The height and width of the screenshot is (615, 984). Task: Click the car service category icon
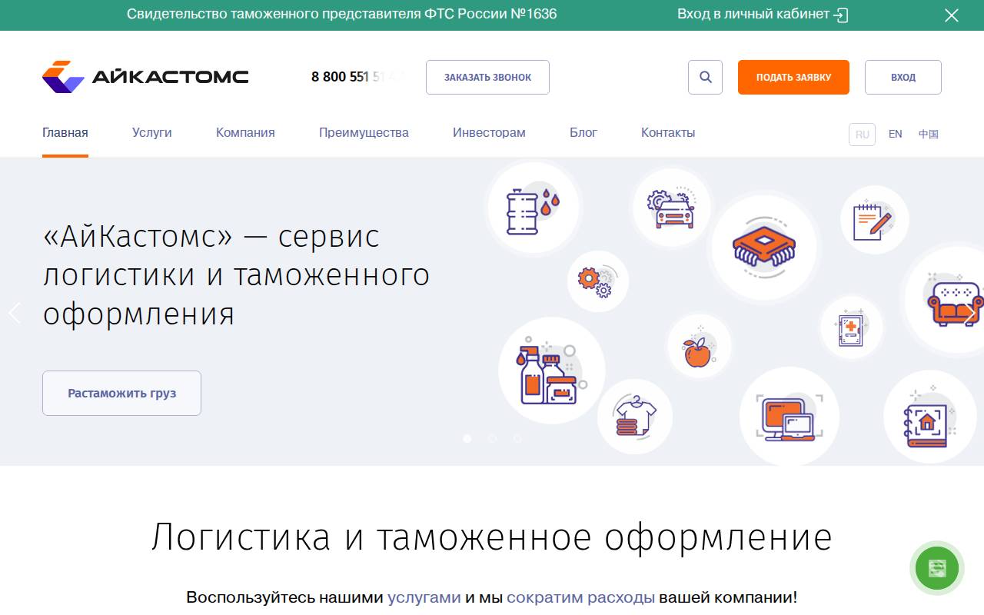pos(672,208)
